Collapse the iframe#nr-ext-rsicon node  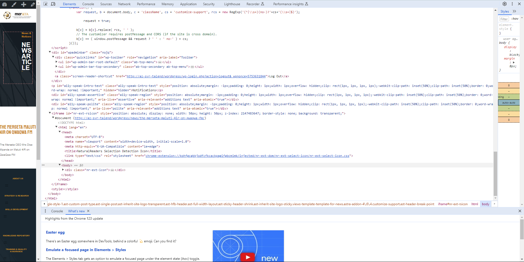pos(50,113)
